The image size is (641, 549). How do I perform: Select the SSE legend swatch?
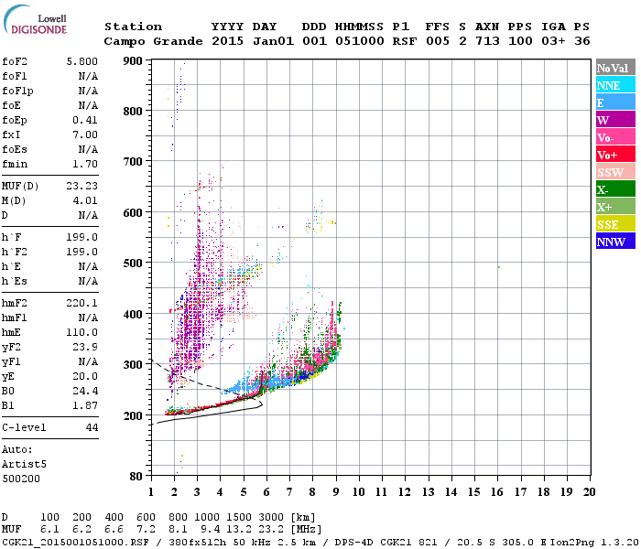(615, 223)
